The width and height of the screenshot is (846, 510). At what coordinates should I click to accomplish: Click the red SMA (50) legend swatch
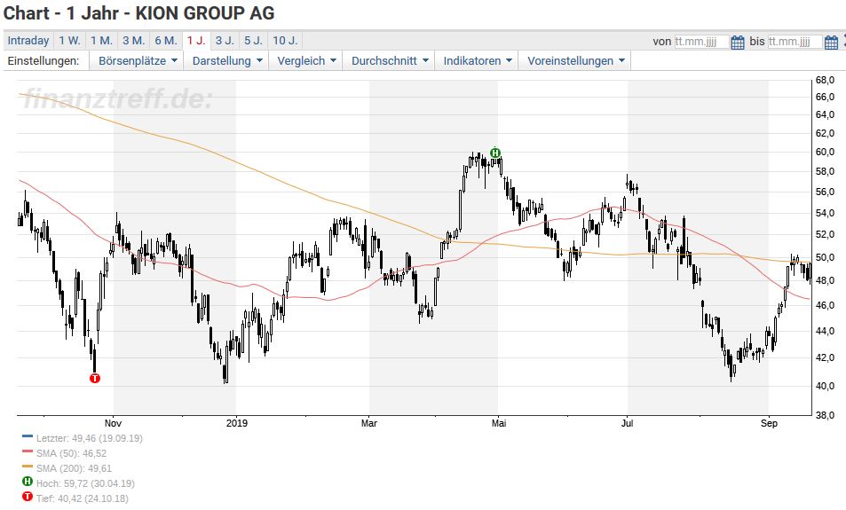tap(27, 451)
